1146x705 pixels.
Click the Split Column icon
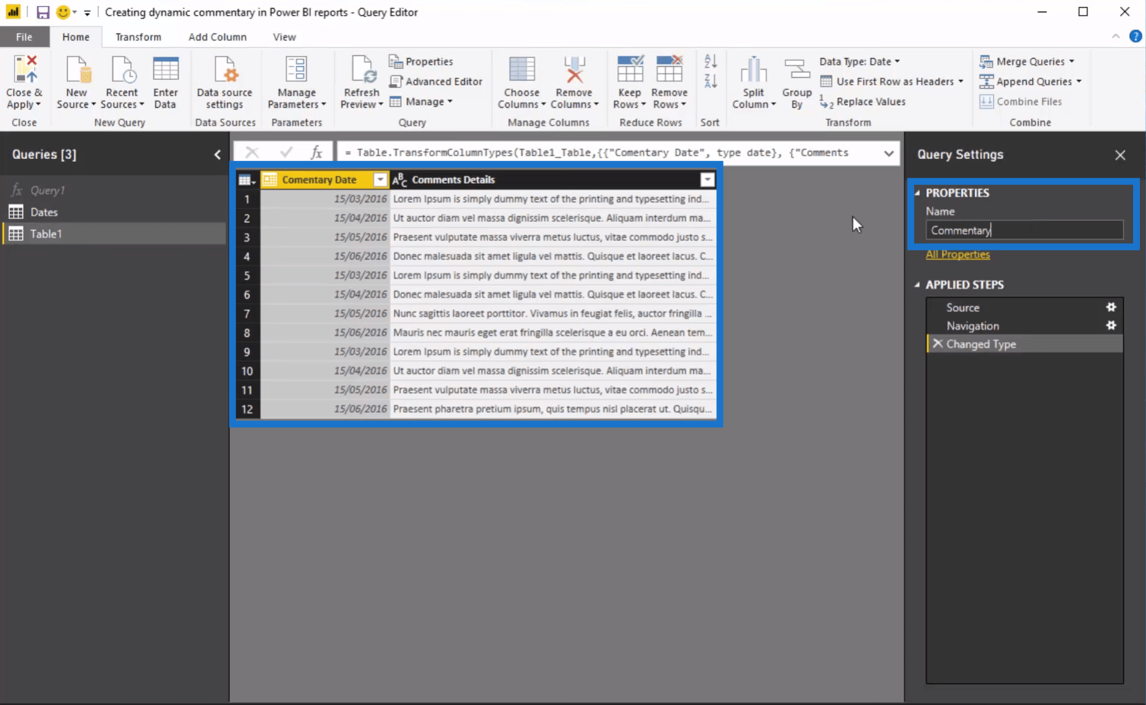(x=754, y=70)
